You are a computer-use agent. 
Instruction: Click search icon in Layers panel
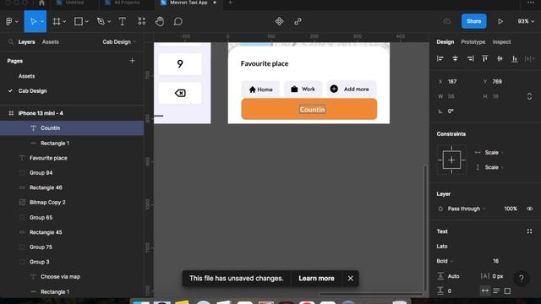(x=11, y=41)
